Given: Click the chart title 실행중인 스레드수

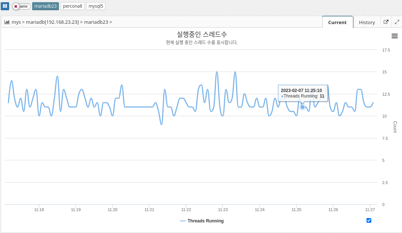Looking at the screenshot, I should click(202, 34).
